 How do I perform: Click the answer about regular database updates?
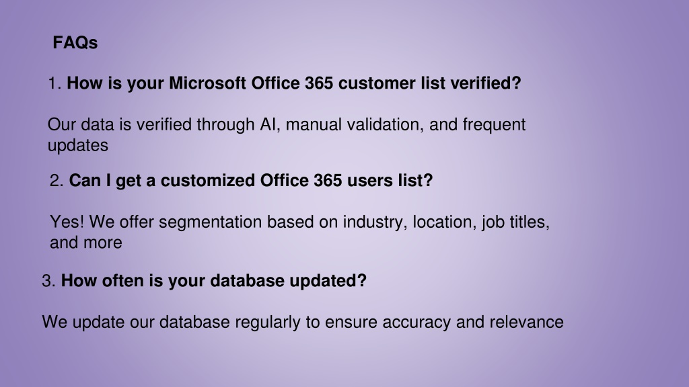tap(303, 322)
